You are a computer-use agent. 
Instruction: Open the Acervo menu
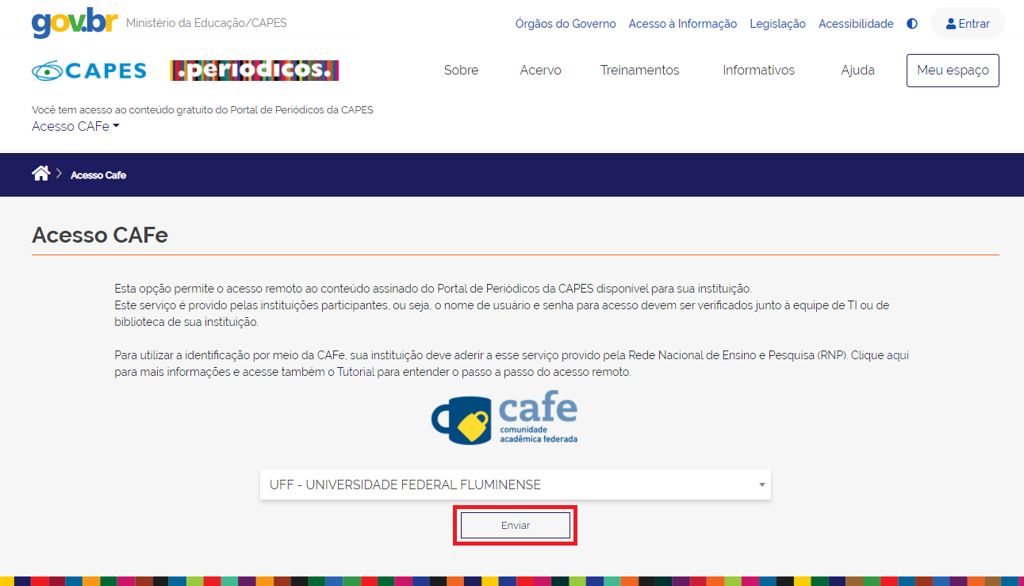[x=540, y=70]
